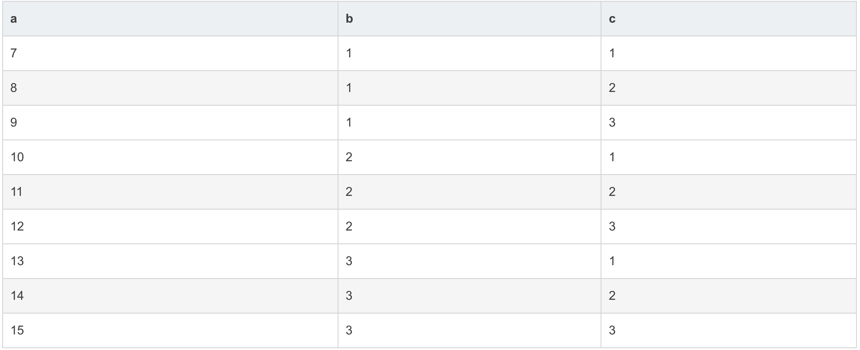Screen dimensions: 860x350
Task: Click c cell in row 15
Action: coord(729,330)
